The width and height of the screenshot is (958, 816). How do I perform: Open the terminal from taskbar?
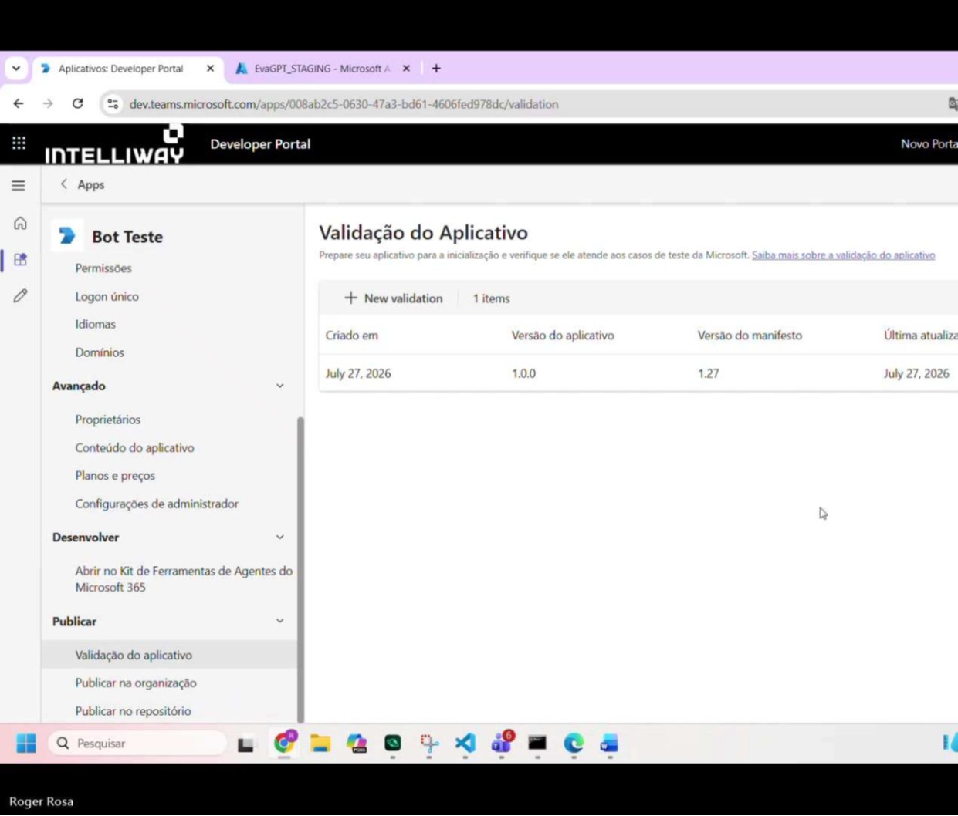point(537,744)
